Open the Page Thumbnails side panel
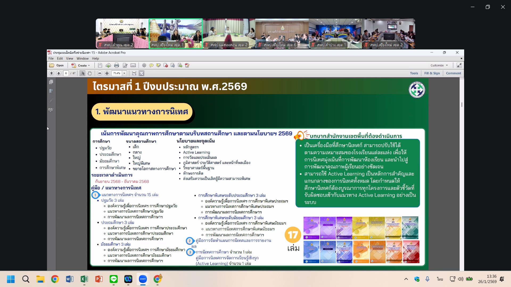Screen dimensions: 511x287 (51, 82)
